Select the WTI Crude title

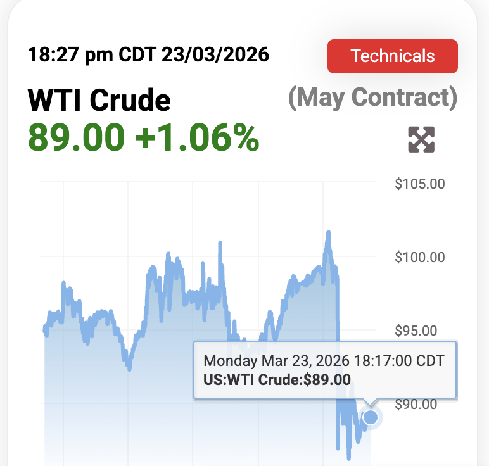click(x=99, y=100)
